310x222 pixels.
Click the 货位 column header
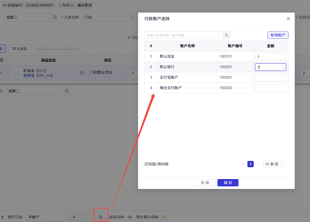[108, 60]
